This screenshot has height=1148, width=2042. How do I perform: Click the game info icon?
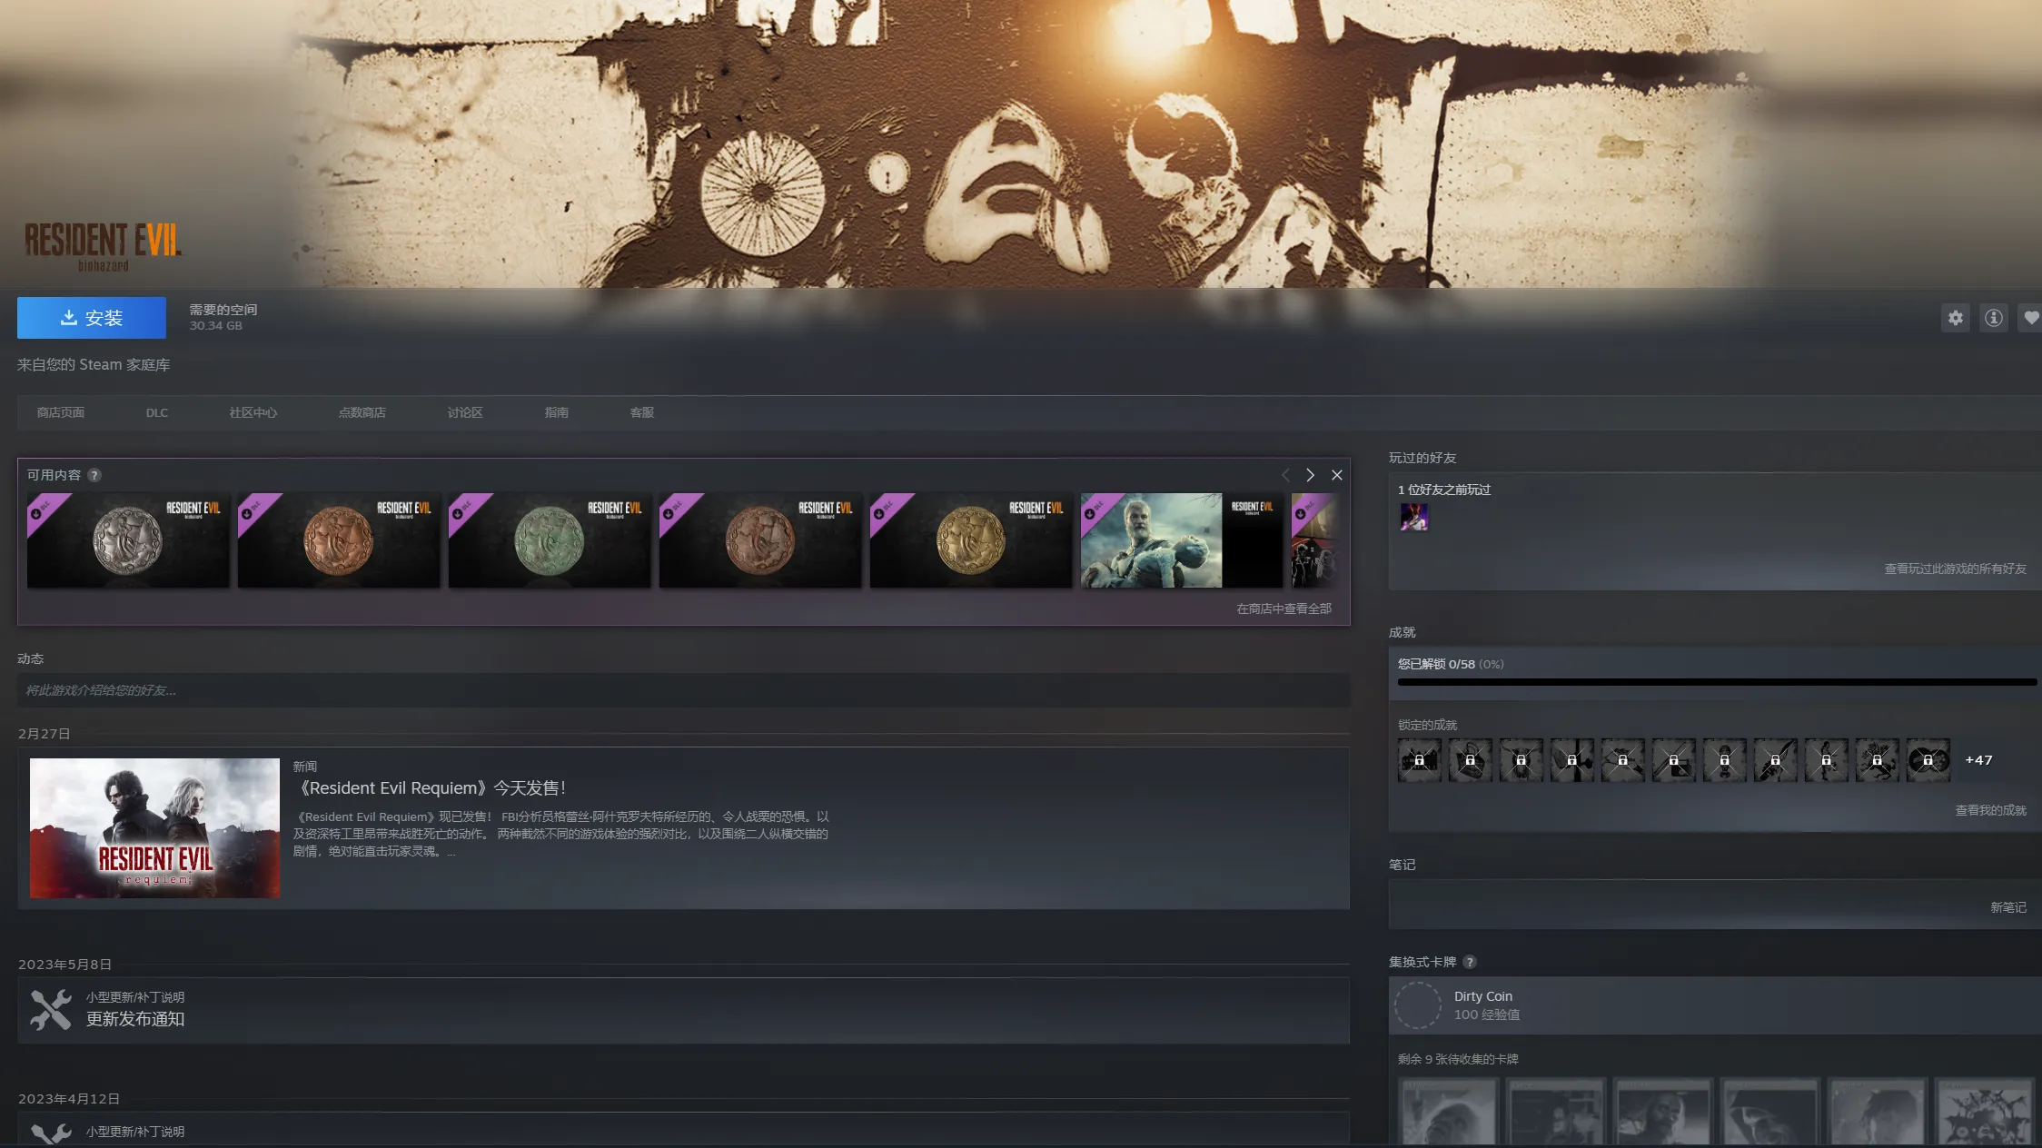pos(1993,318)
